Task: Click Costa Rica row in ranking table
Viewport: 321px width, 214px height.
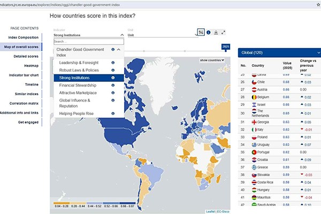Action: click(279, 182)
